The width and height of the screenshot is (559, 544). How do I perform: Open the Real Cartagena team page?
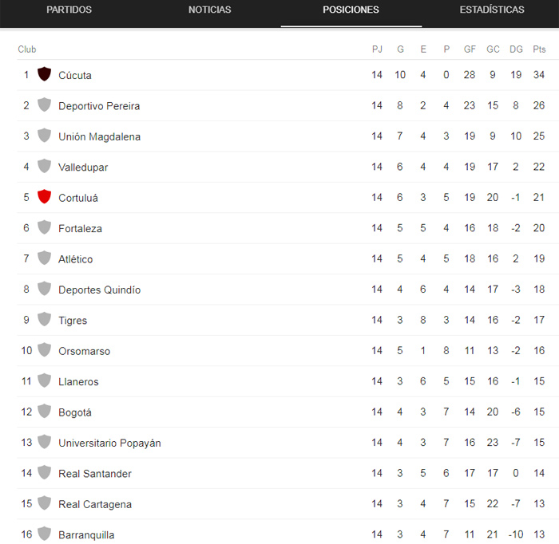click(95, 505)
